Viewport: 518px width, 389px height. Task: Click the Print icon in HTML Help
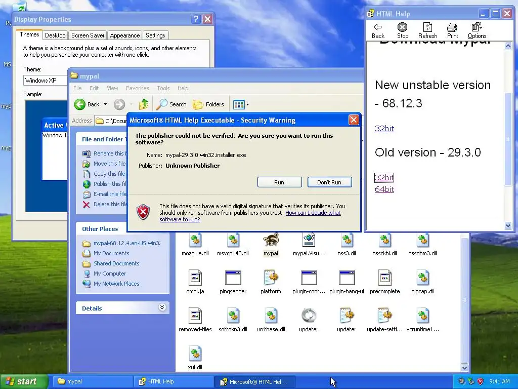(x=452, y=31)
